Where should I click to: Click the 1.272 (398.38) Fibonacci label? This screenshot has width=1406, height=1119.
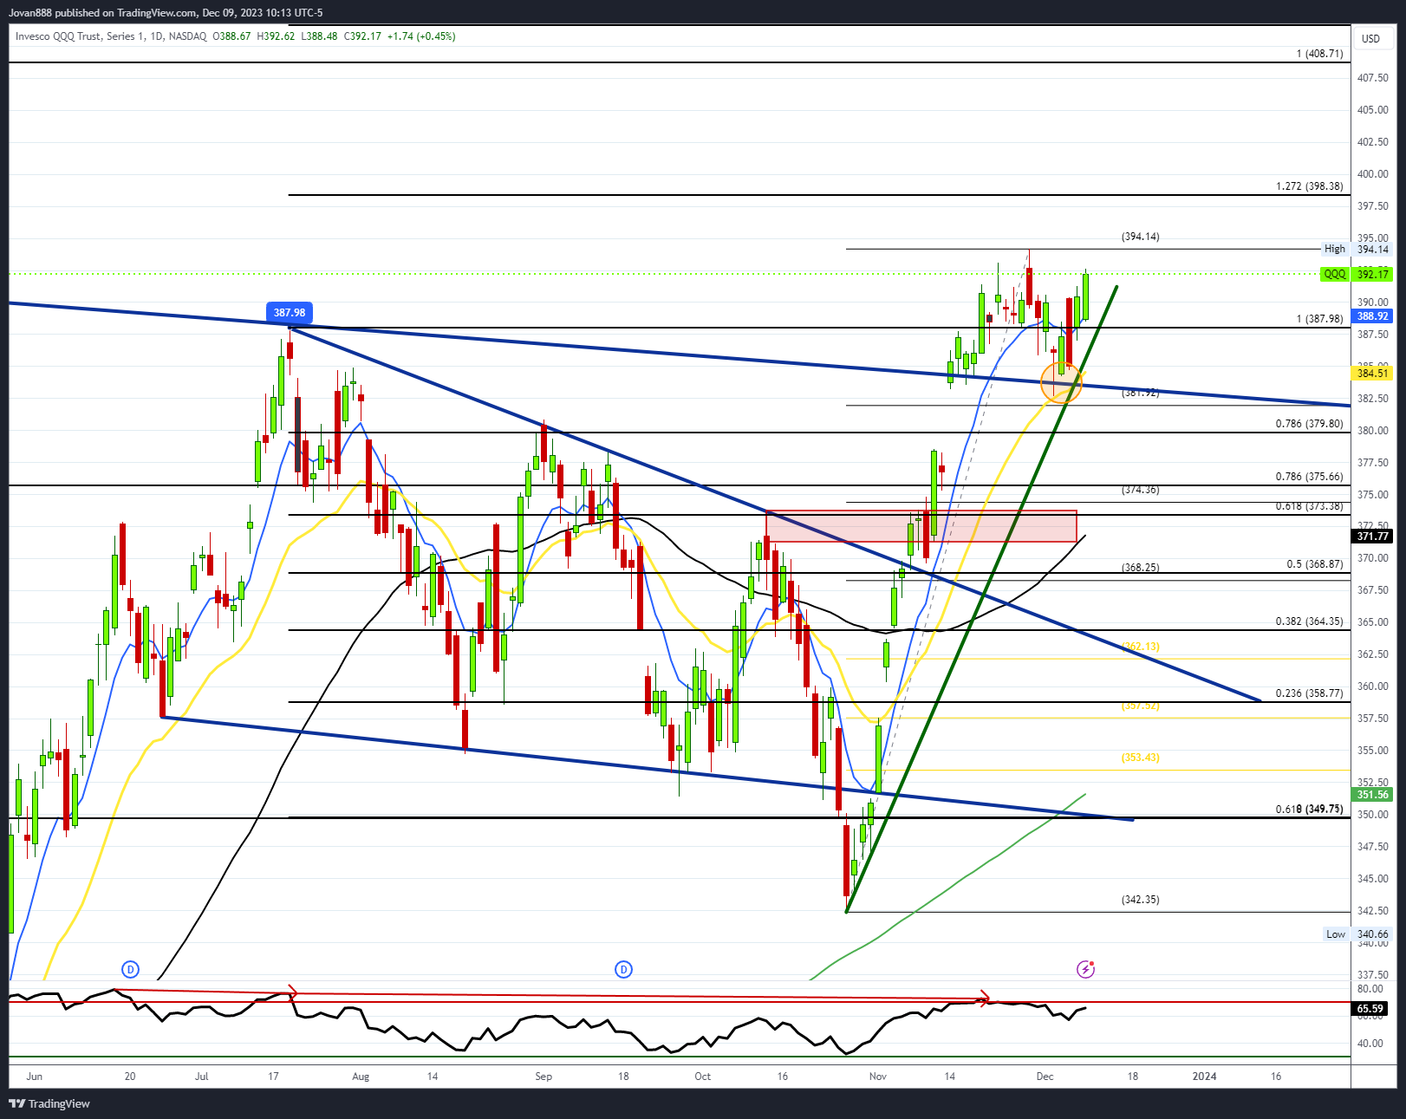[x=1309, y=186]
